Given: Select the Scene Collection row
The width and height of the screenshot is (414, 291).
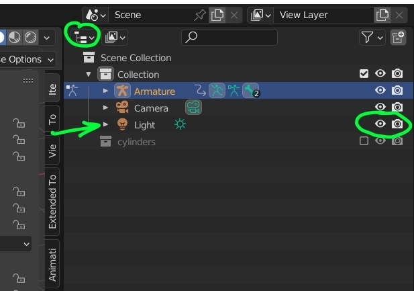Looking at the screenshot, I should click(239, 58).
